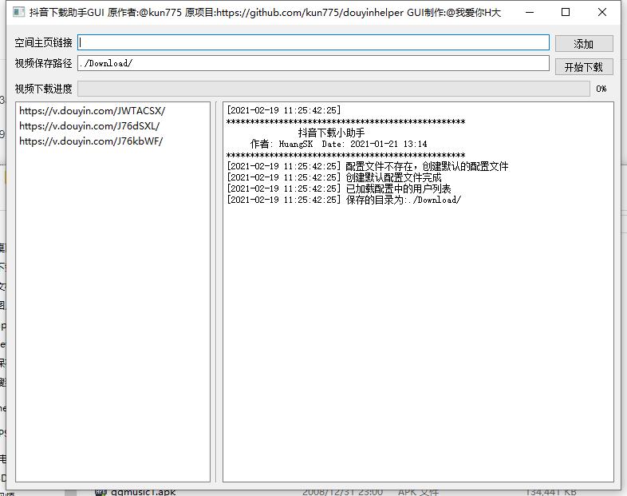Close the 抖音下载助手GUI window
Image resolution: width=627 pixels, height=496 pixels.
pyautogui.click(x=602, y=13)
